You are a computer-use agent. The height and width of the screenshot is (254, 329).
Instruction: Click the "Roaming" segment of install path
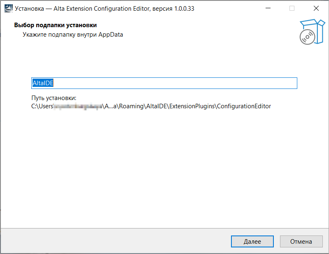(131, 106)
